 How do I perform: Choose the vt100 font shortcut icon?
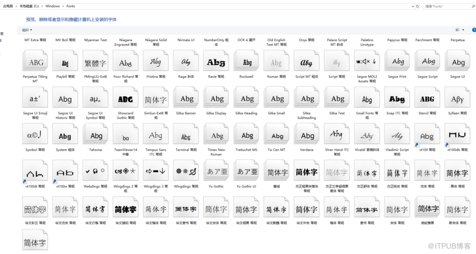pos(427,135)
